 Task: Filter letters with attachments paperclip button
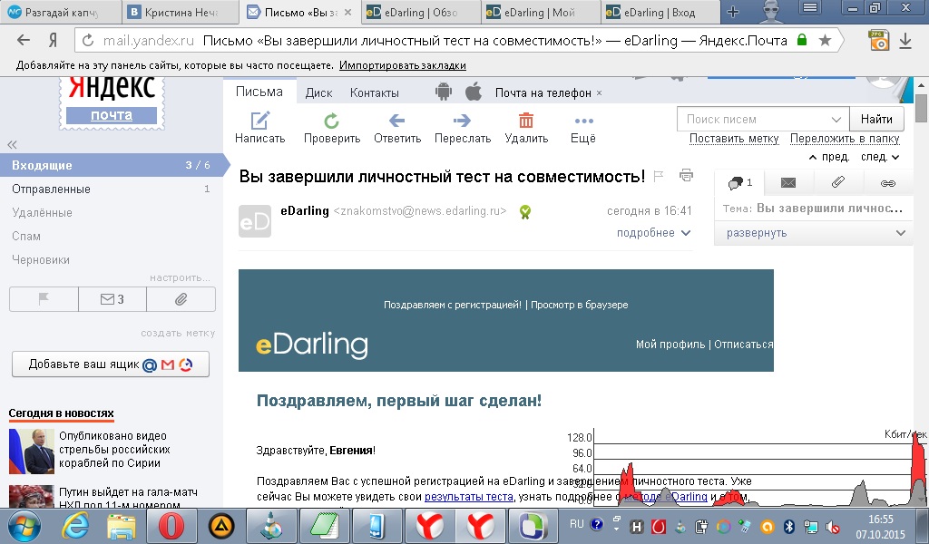pyautogui.click(x=181, y=299)
